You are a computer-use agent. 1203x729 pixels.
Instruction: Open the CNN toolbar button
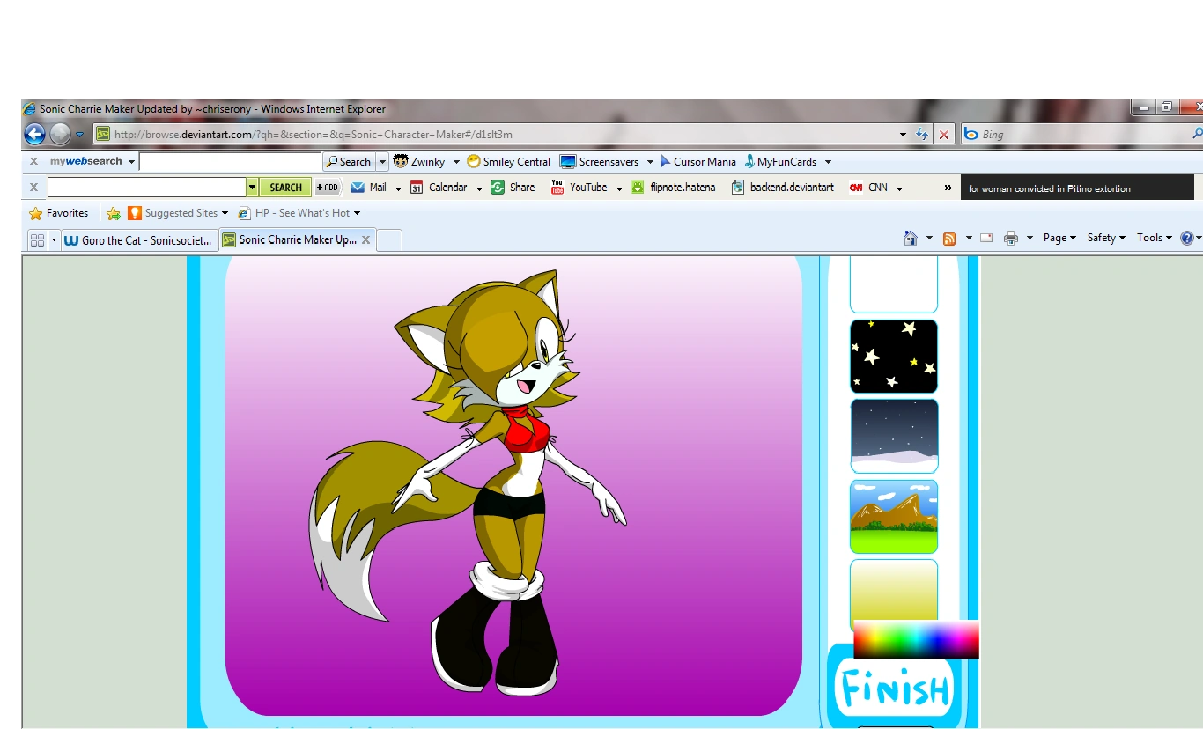pos(868,188)
